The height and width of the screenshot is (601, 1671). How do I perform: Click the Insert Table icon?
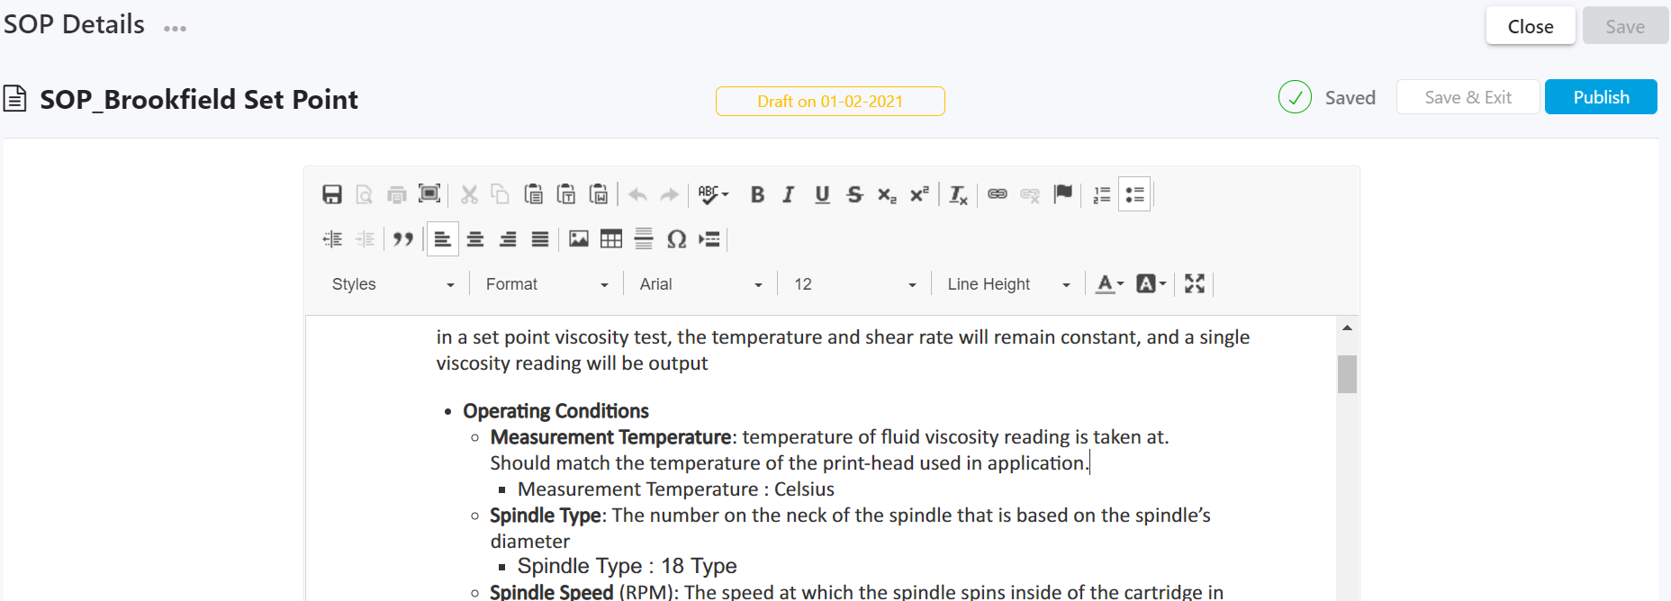click(611, 238)
